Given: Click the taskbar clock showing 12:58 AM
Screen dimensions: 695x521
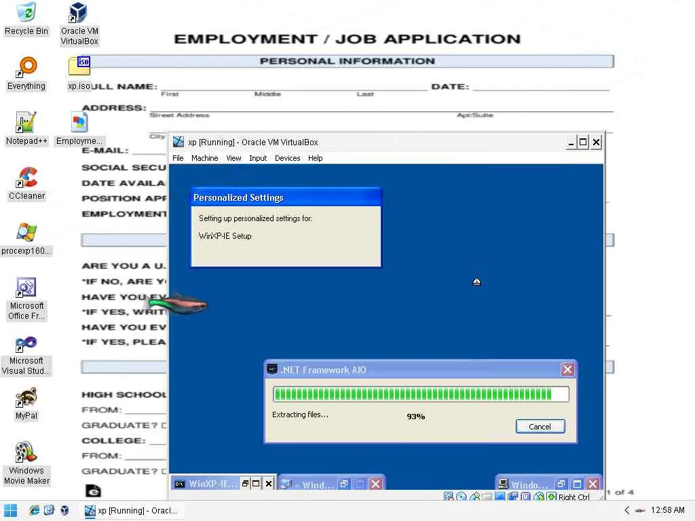Looking at the screenshot, I should point(668,510).
